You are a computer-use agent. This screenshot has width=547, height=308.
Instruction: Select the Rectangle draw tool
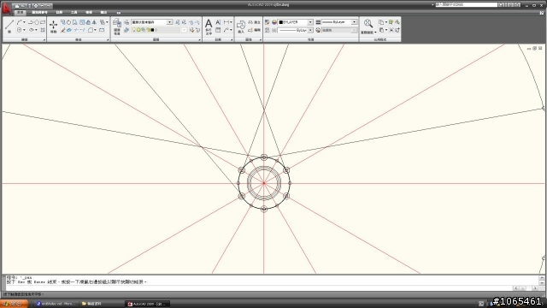point(43,22)
